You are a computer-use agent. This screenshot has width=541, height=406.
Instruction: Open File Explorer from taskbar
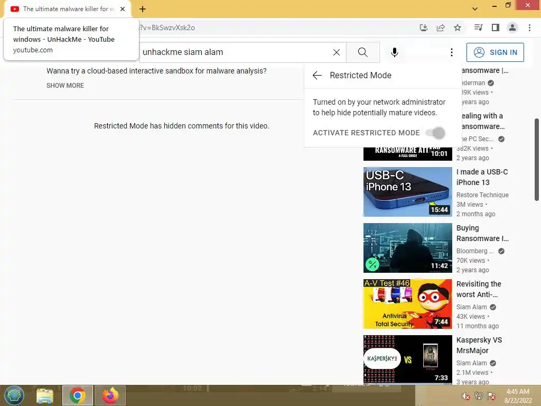(45, 395)
